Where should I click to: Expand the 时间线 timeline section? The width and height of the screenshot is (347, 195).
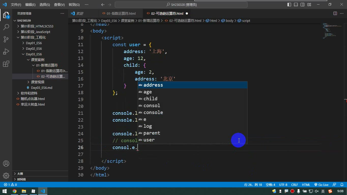[x=40, y=179]
